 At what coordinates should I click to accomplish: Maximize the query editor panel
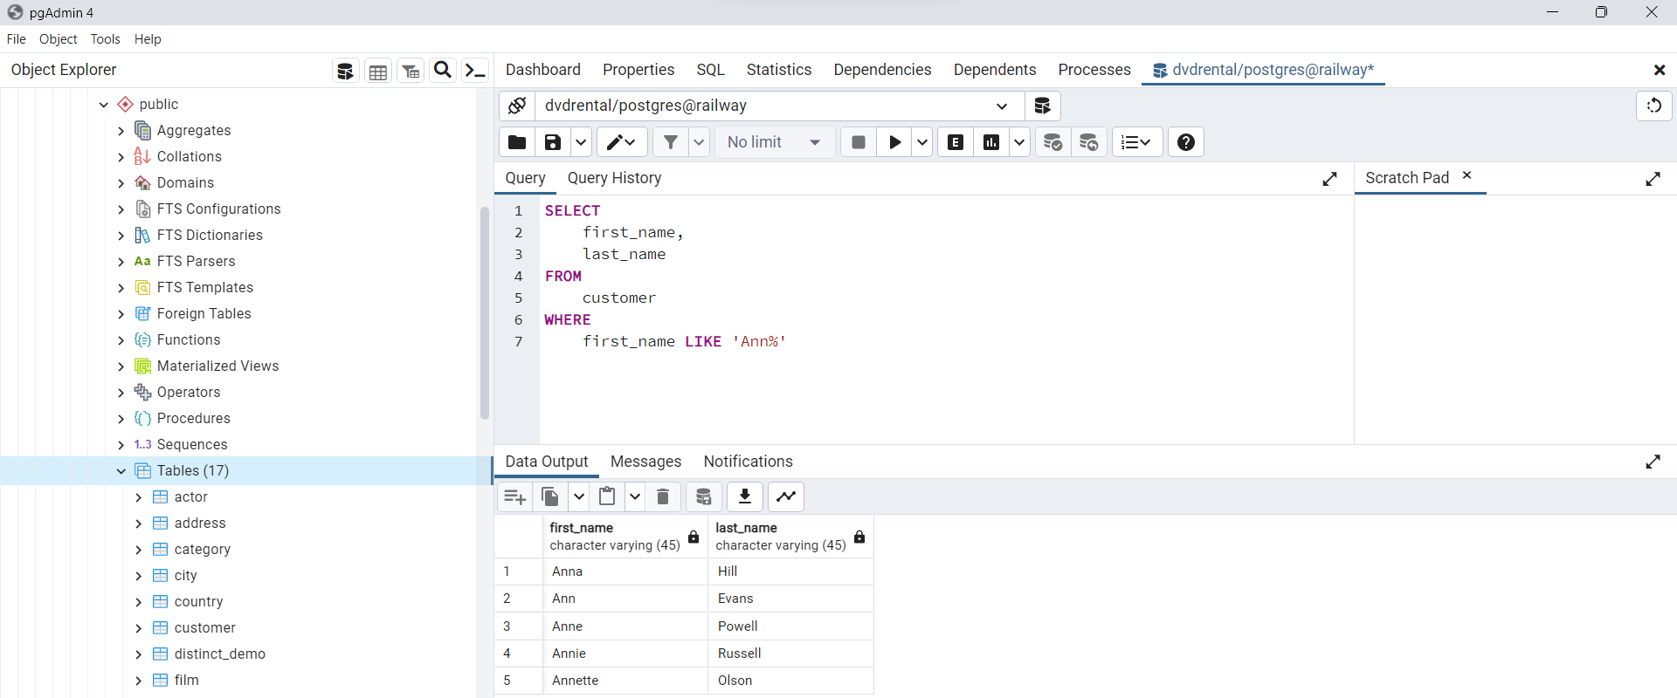click(1330, 179)
